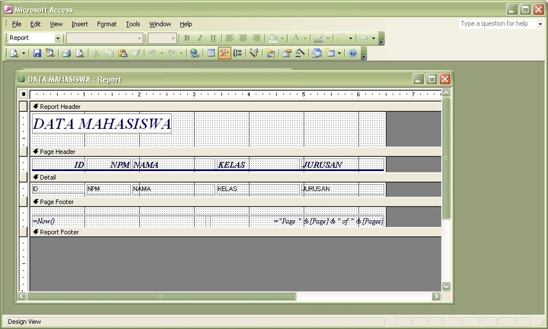Expand the Font Color dropdown arrow
Image resolution: width=548 pixels, height=329 pixels.
[305, 38]
